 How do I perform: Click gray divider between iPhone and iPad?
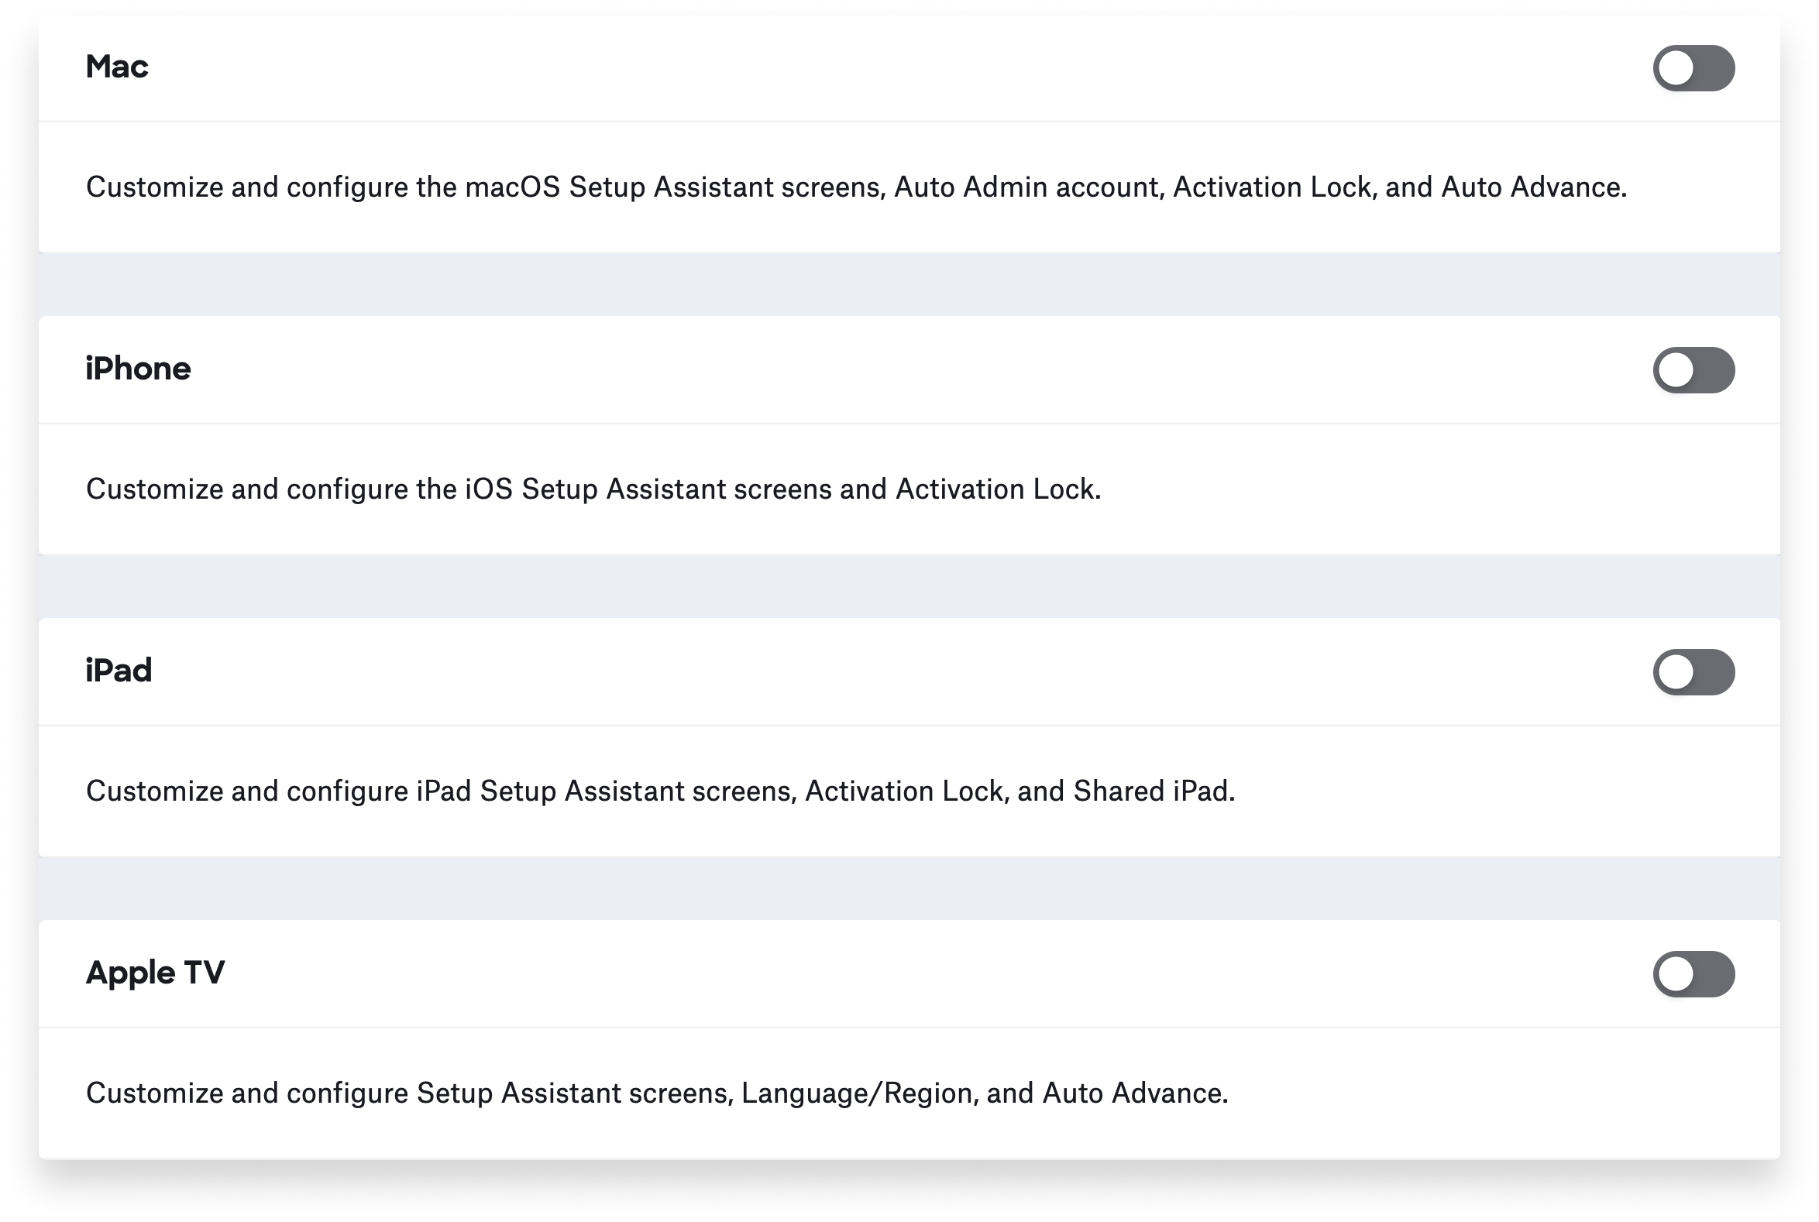(x=909, y=586)
